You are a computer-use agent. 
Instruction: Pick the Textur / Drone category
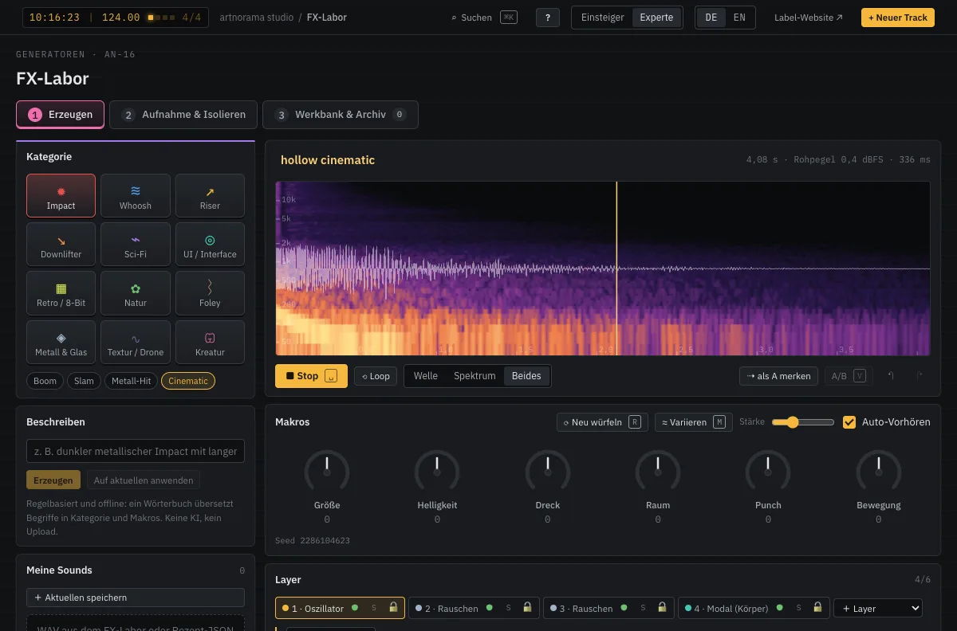136,343
